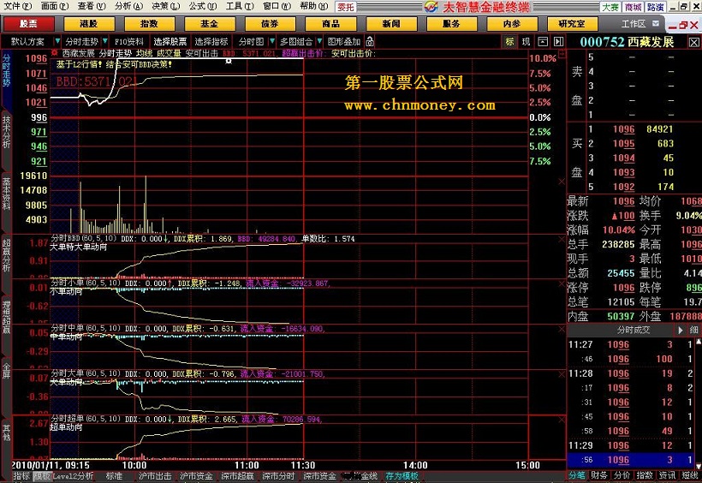
Task: Switch to the 港股 category tab
Action: pos(89,24)
